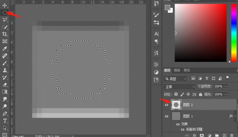Open the Character panel icon
Viewport: 238px width, 137px height.
(156, 34)
